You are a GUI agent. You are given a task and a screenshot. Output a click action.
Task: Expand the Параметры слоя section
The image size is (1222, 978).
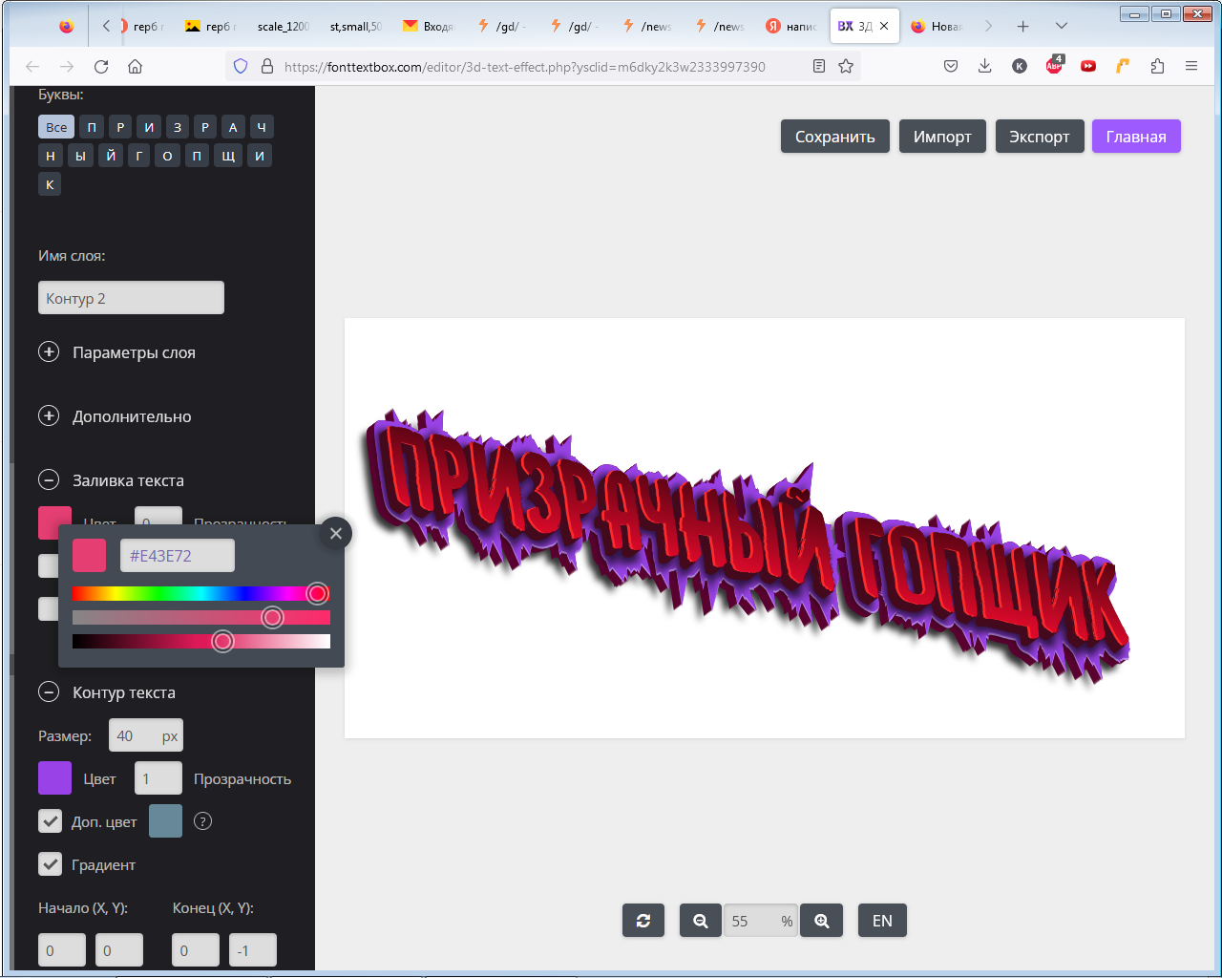49,352
